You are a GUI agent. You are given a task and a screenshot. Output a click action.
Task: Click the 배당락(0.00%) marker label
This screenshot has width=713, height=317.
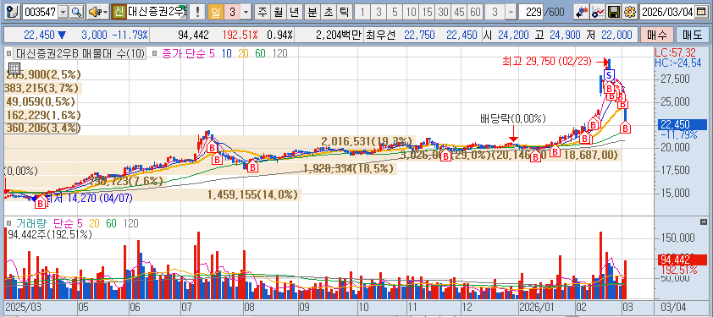coord(512,119)
